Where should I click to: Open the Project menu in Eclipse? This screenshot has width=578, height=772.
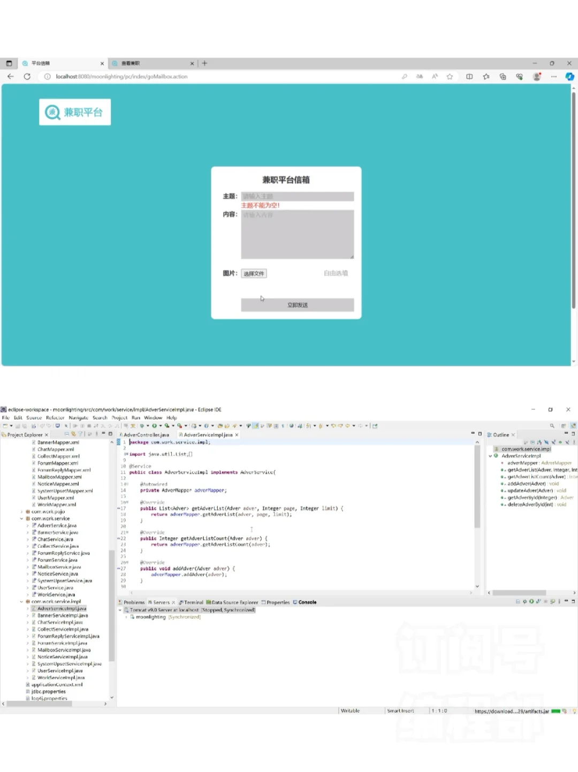pyautogui.click(x=119, y=418)
